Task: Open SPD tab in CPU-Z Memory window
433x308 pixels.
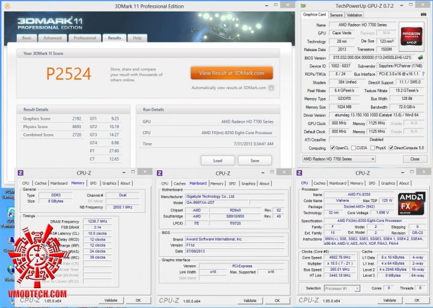Action: 93,183
